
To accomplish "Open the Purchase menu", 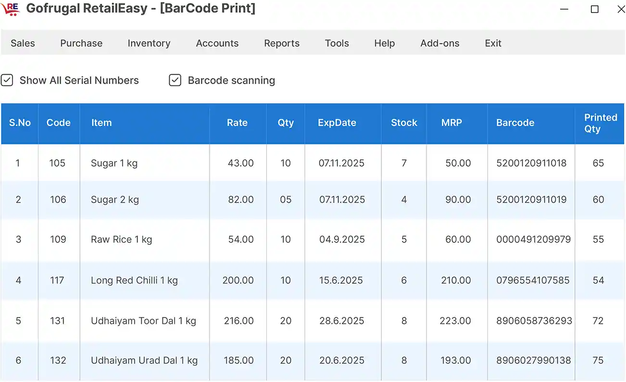I will [x=81, y=43].
